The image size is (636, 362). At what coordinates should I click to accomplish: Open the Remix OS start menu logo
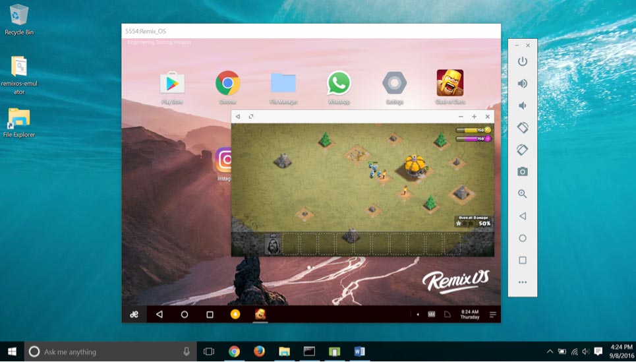(134, 315)
